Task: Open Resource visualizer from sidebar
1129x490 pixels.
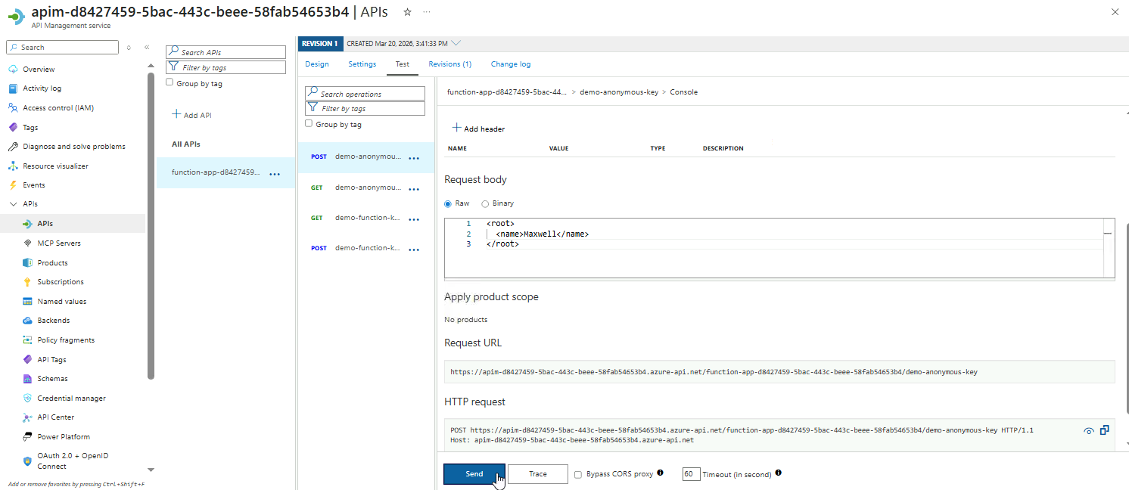Action: click(55, 166)
